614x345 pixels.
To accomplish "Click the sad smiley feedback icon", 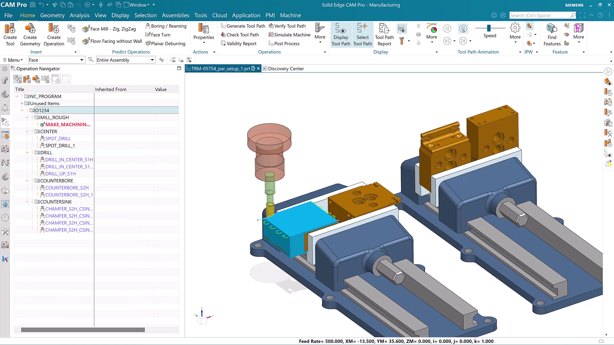I will [503, 15].
